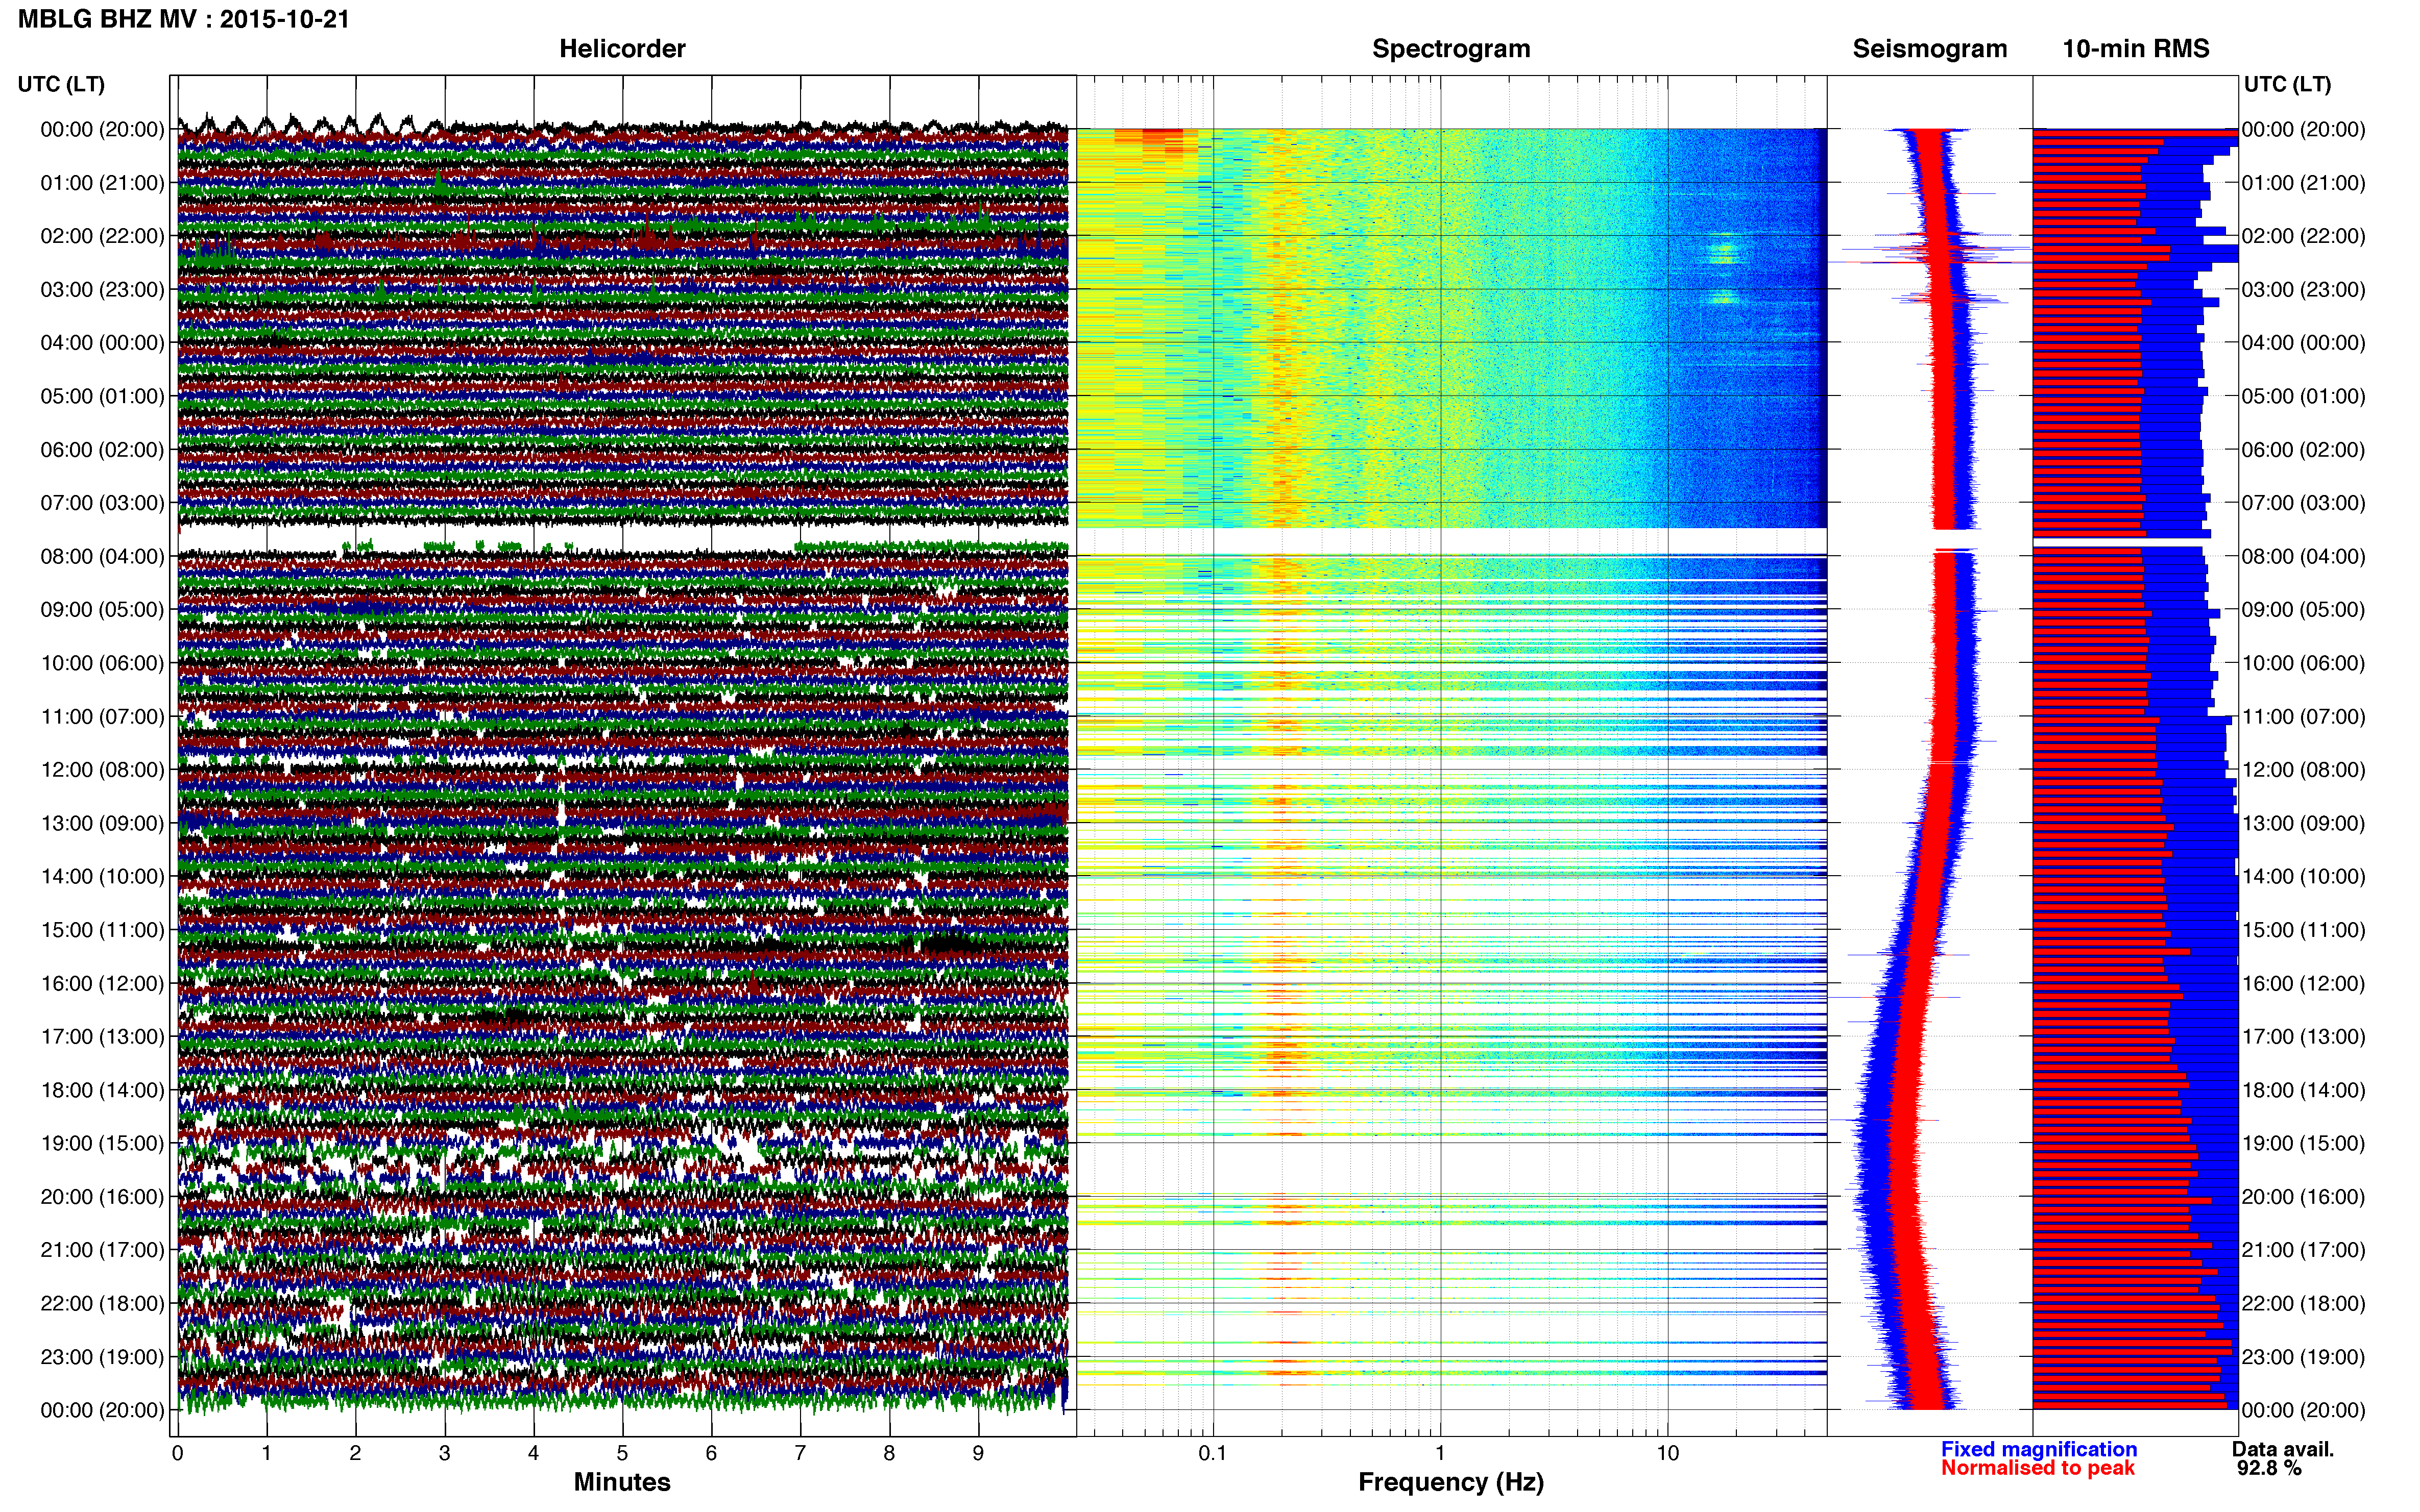Click the "9" tick on the Minutes axis
Viewport: 2420px width, 1512px height.
[978, 1454]
